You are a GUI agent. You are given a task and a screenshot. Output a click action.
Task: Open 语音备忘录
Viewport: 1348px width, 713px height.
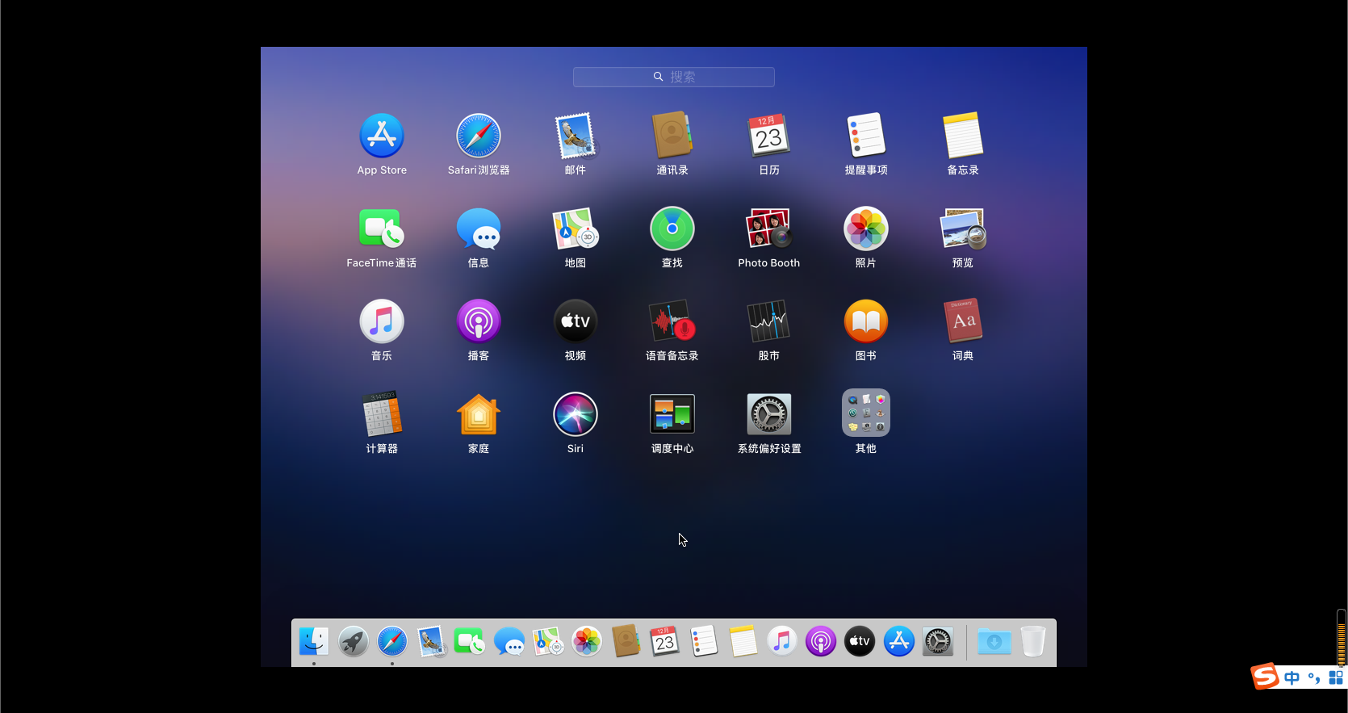tap(672, 321)
